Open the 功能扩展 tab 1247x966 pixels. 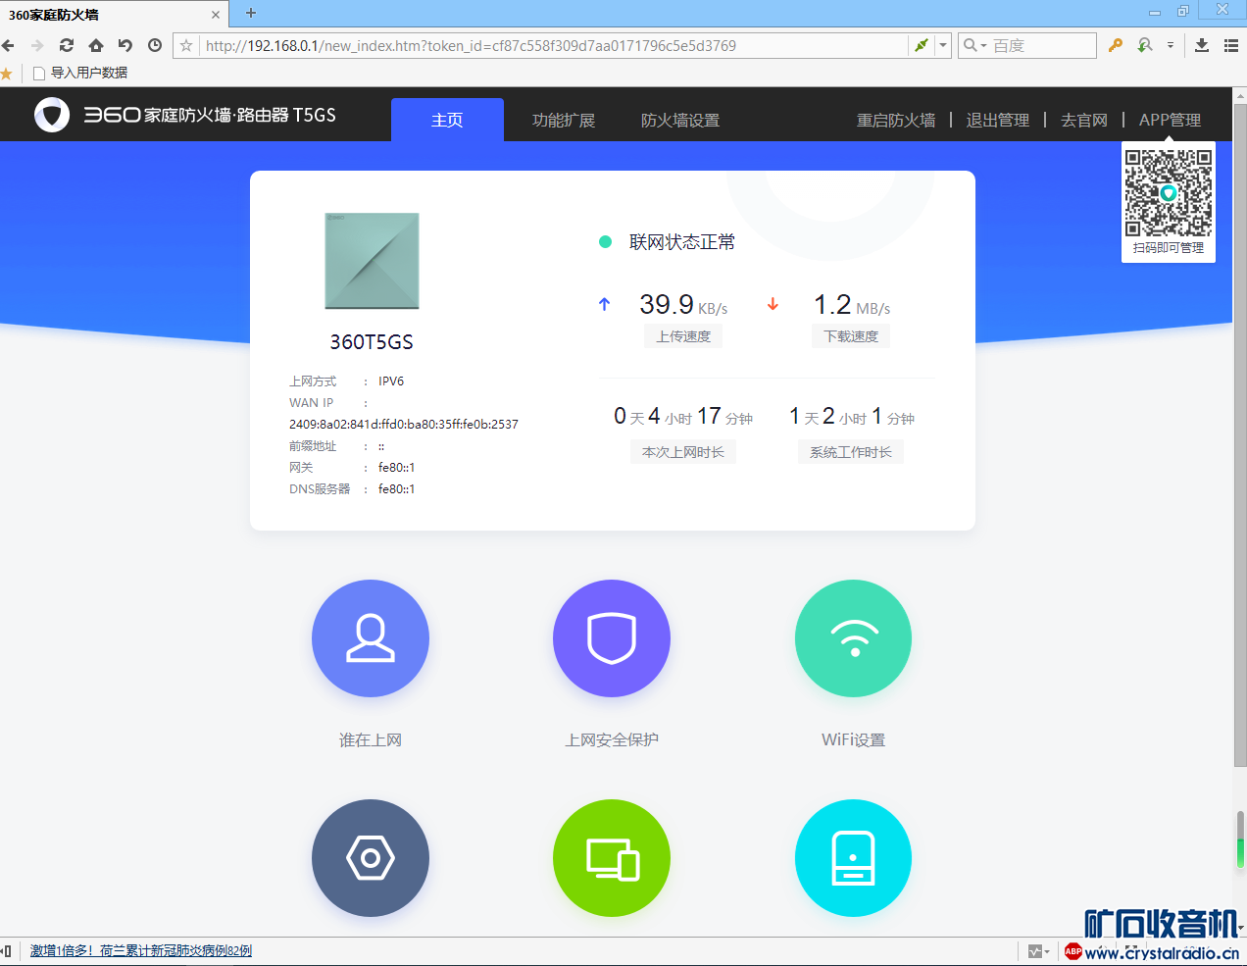pyautogui.click(x=564, y=120)
